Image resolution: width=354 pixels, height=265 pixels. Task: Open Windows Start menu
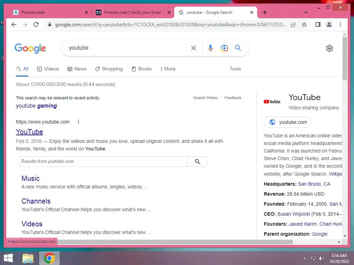pyautogui.click(x=8, y=258)
